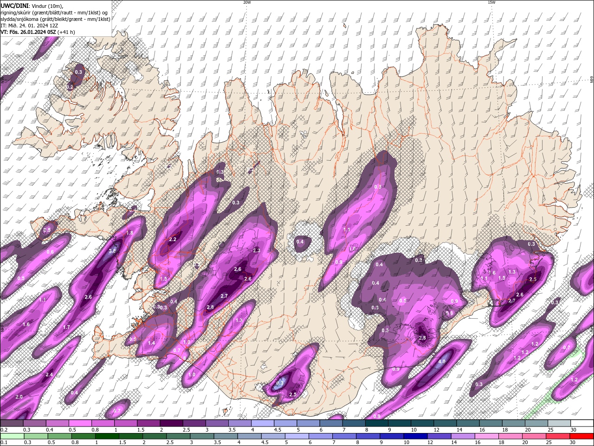
Task: Click the '15W' longitude label
Action: [x=491, y=2]
